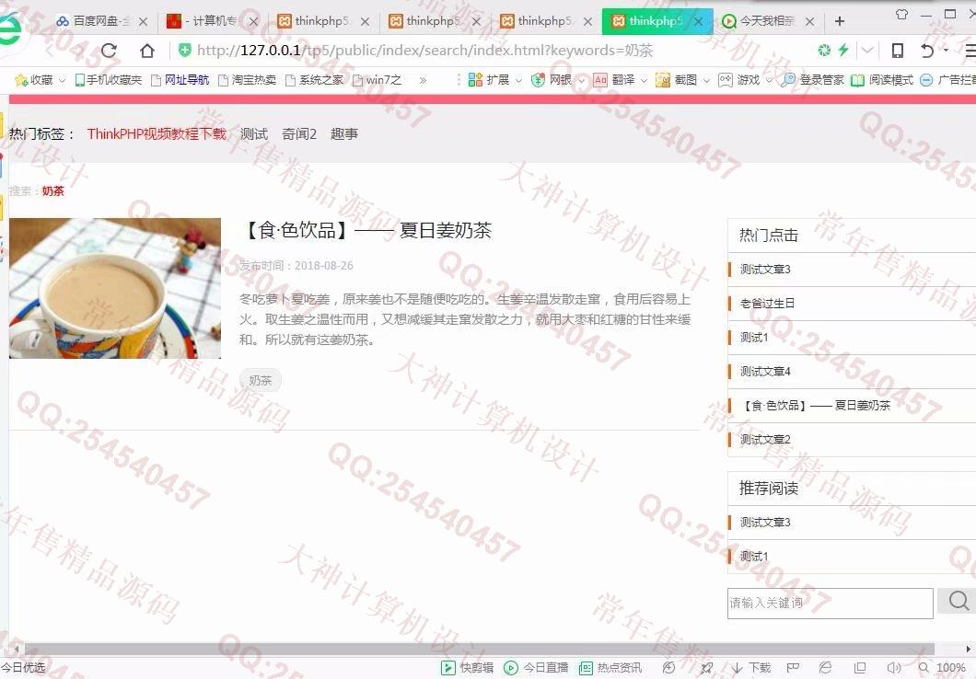This screenshot has height=679, width=976.
Task: Click the back arrow in the toolbar
Action: pyautogui.click(x=51, y=51)
